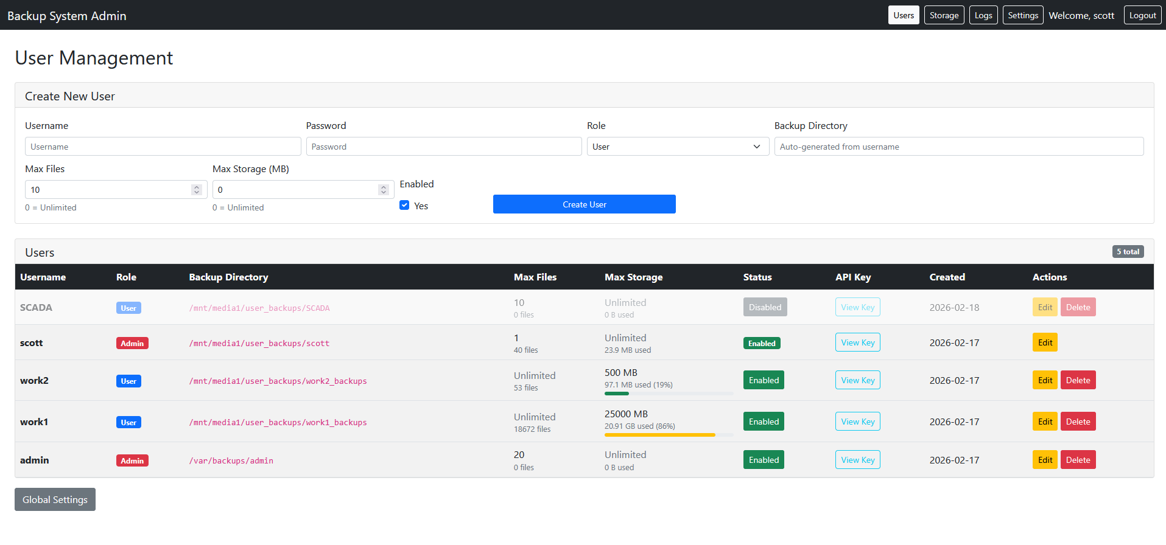Screen dimensions: 1166x545
Task: Open the Logs nav tab
Action: 983,15
